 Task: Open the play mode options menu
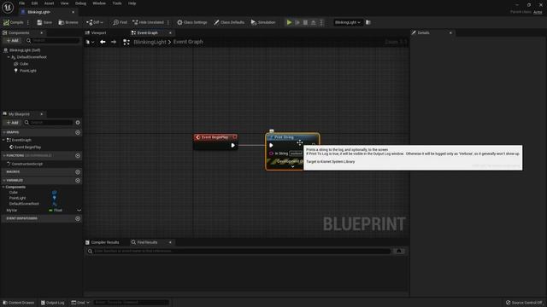pyautogui.click(x=321, y=22)
